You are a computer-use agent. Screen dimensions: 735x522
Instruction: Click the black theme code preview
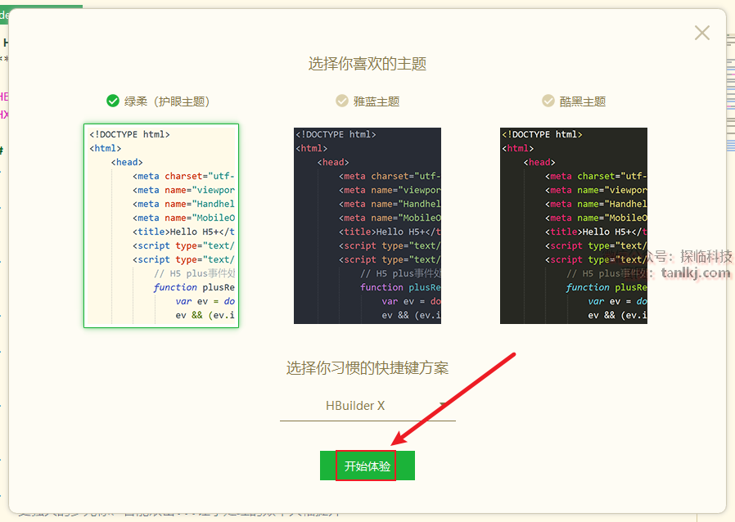573,226
